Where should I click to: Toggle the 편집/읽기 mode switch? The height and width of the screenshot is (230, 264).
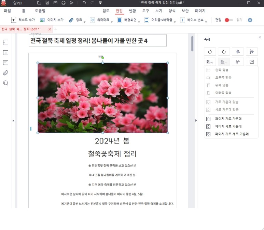tap(228, 20)
